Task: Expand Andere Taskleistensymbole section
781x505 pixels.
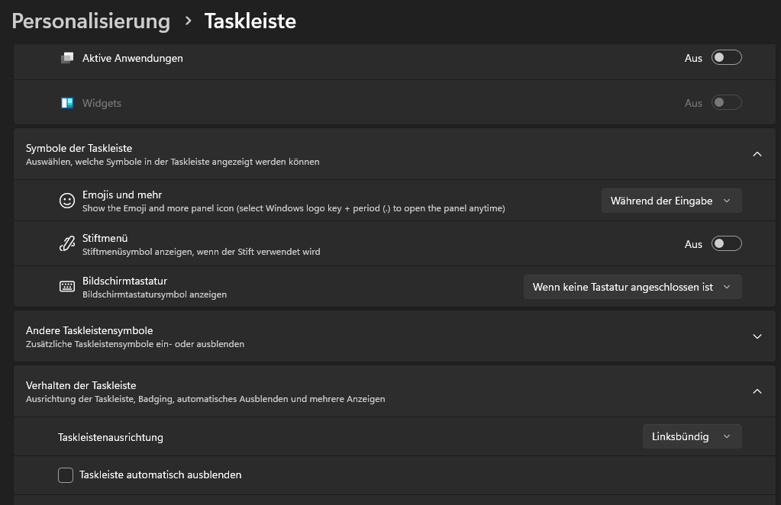Action: [757, 336]
